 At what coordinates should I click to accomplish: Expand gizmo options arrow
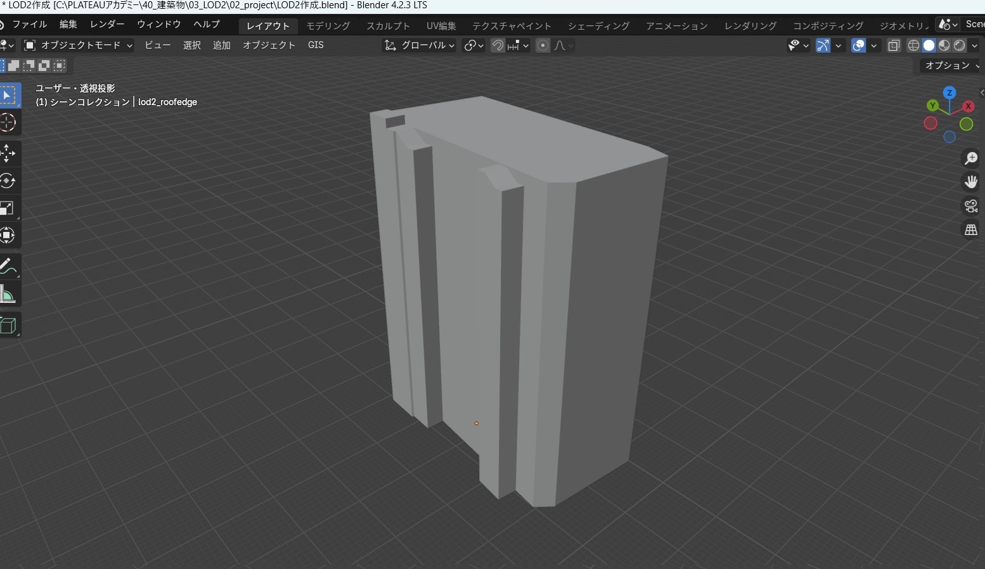coord(839,45)
